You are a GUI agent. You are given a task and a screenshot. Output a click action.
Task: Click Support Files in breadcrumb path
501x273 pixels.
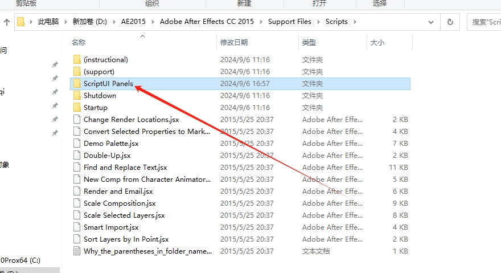pyautogui.click(x=290, y=22)
